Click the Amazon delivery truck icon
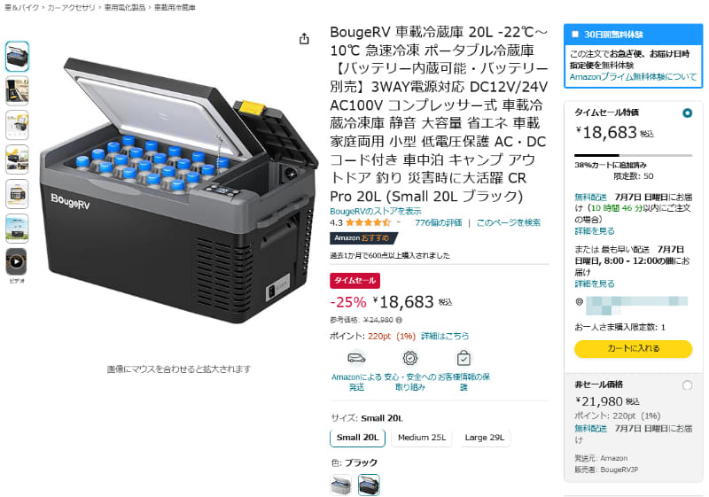709x497 pixels. 356,358
